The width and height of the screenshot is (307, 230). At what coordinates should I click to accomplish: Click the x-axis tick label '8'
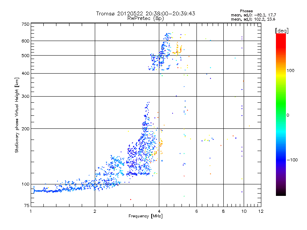tap(223, 211)
